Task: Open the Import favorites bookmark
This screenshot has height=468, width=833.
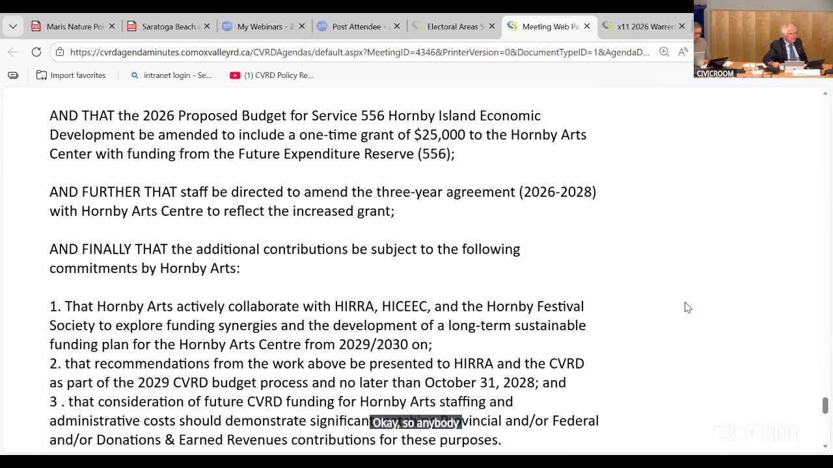Action: pos(71,75)
